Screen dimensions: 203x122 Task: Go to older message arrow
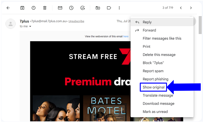[191, 8]
